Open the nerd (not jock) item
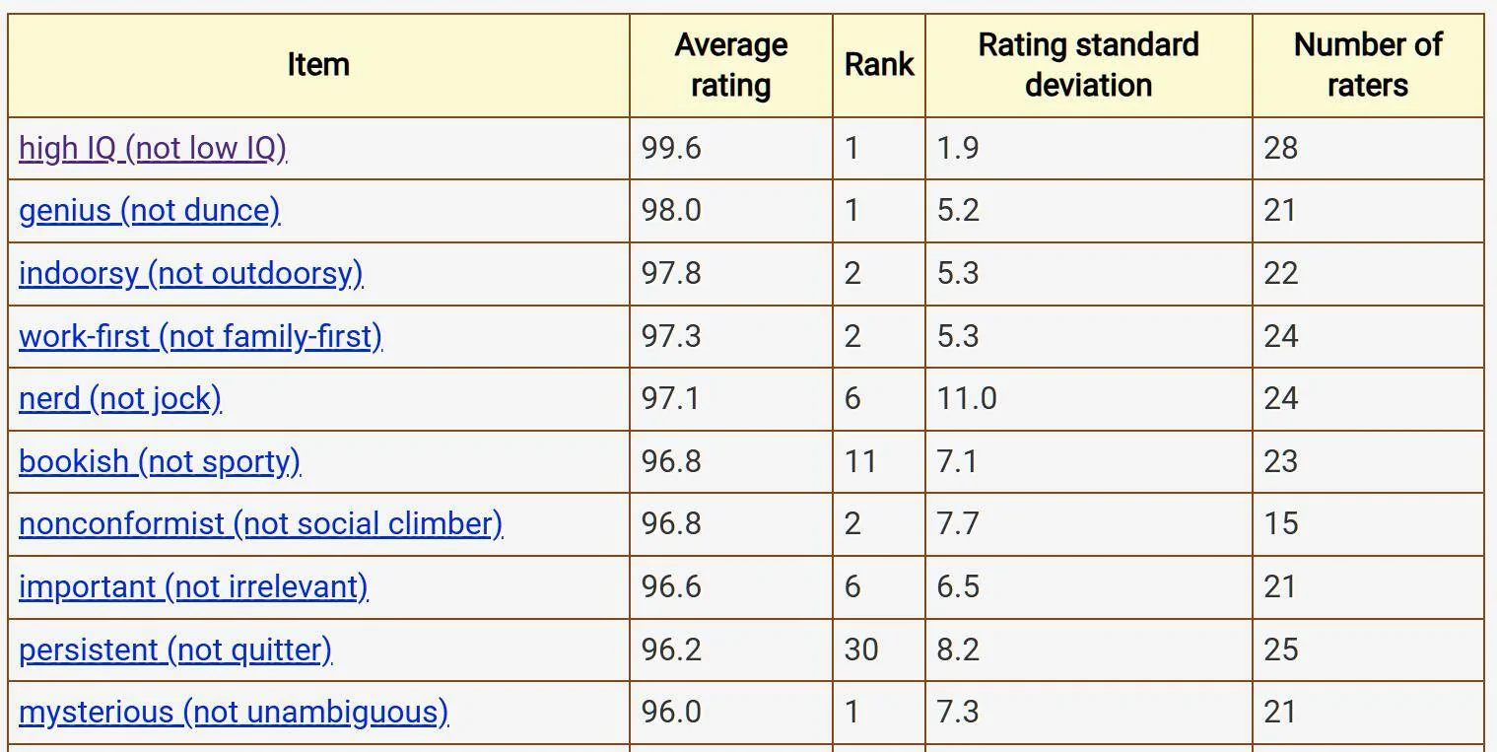The height and width of the screenshot is (752, 1497). [120, 399]
